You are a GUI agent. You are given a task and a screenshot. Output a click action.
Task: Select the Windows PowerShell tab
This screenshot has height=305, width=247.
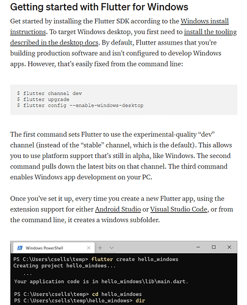pyautogui.click(x=54, y=248)
